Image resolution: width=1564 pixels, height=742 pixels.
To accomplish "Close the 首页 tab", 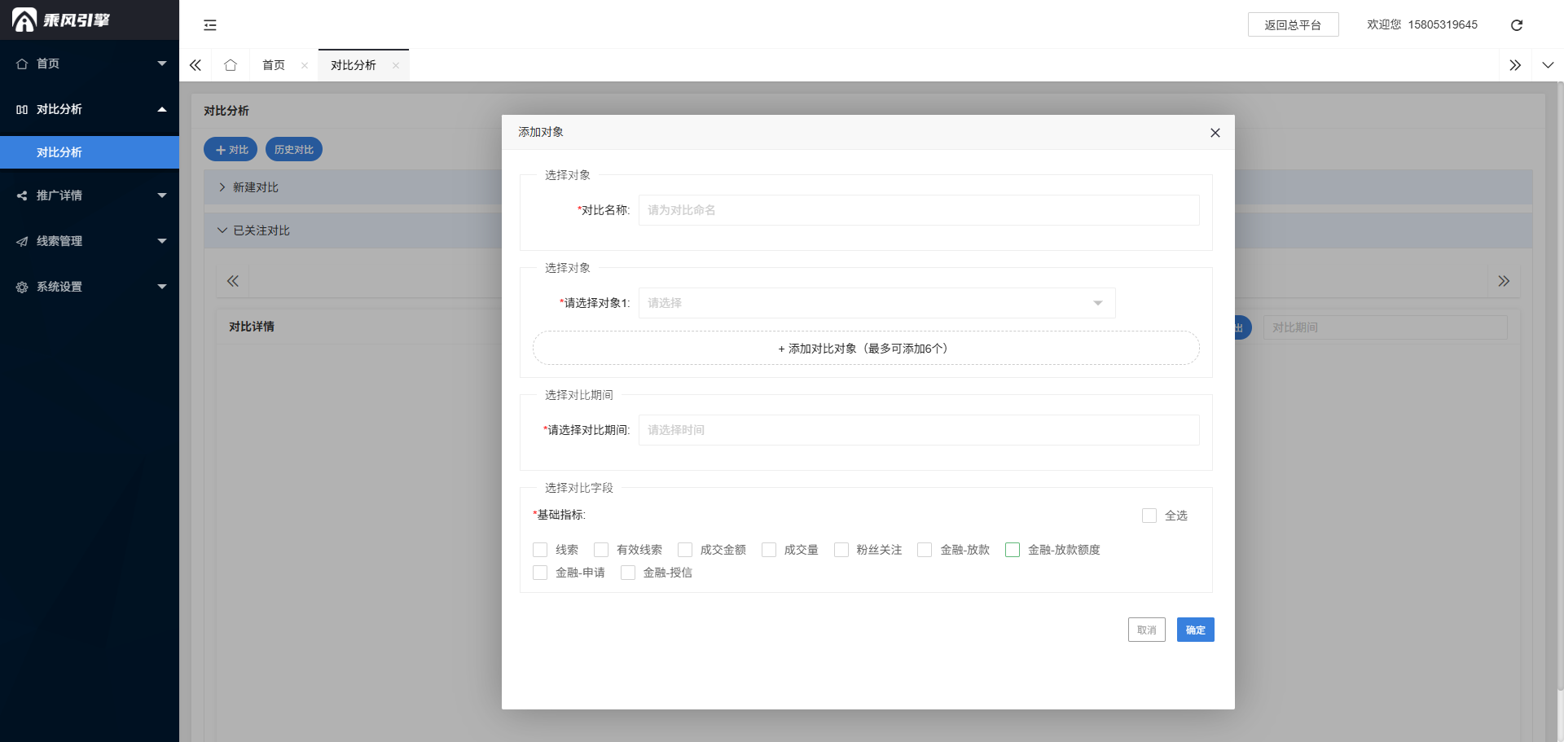I will (x=305, y=66).
